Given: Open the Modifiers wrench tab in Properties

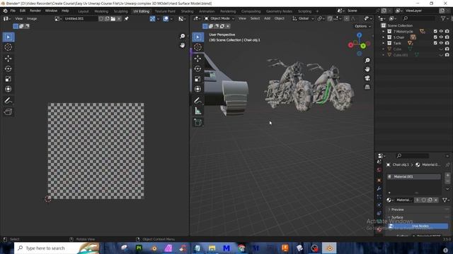Looking at the screenshot, I should (379, 188).
